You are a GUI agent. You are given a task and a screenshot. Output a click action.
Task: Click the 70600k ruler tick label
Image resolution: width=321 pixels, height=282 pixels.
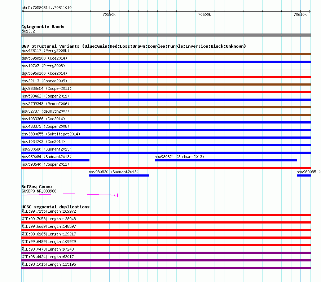pyautogui.click(x=205, y=14)
